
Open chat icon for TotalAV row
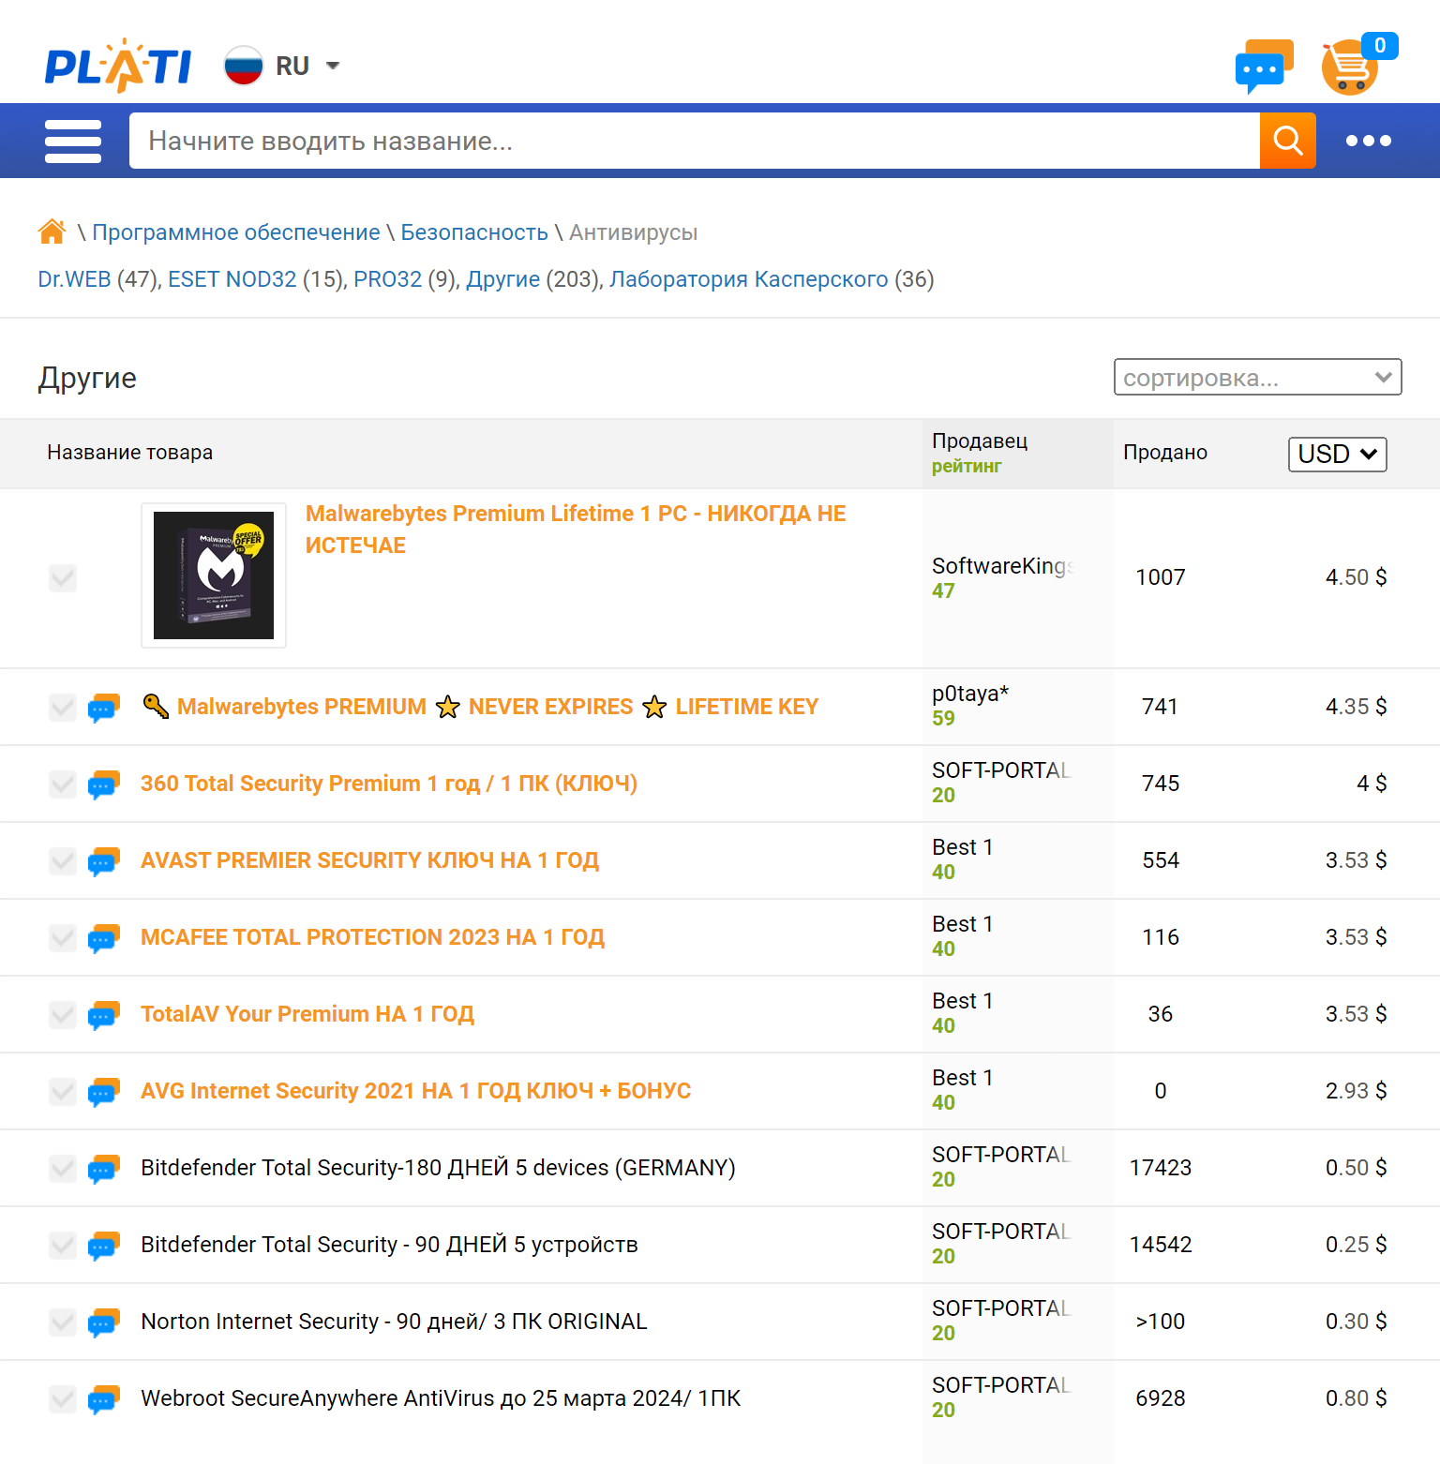coord(104,1015)
